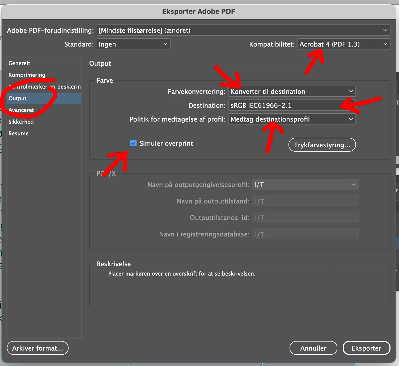The image size is (399, 366).
Task: Open Politik for medtagelse af profil dropdown
Action: (292, 119)
